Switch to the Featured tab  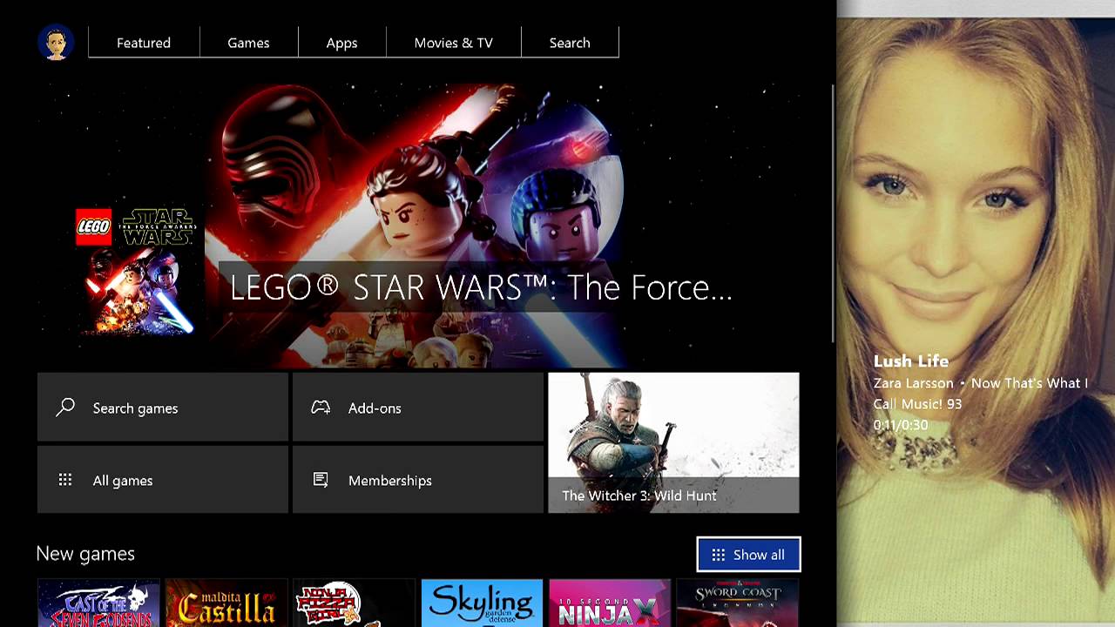pos(144,43)
